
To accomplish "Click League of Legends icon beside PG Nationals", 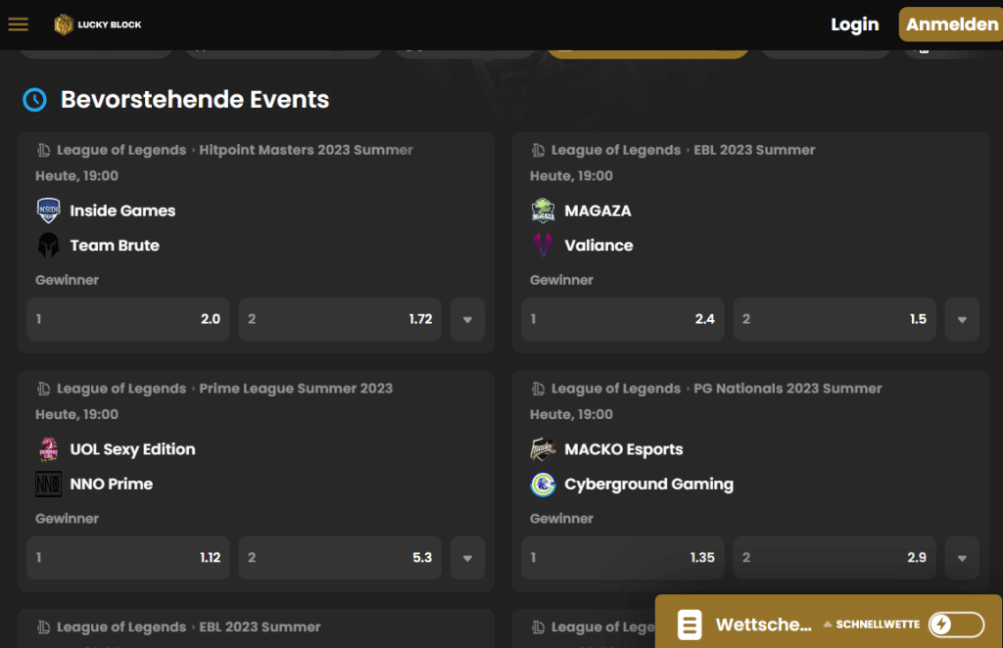I will [538, 389].
